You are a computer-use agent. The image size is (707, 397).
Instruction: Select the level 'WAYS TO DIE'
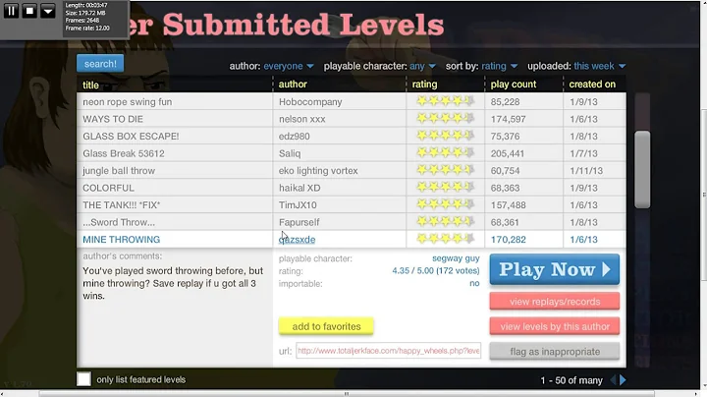(113, 119)
